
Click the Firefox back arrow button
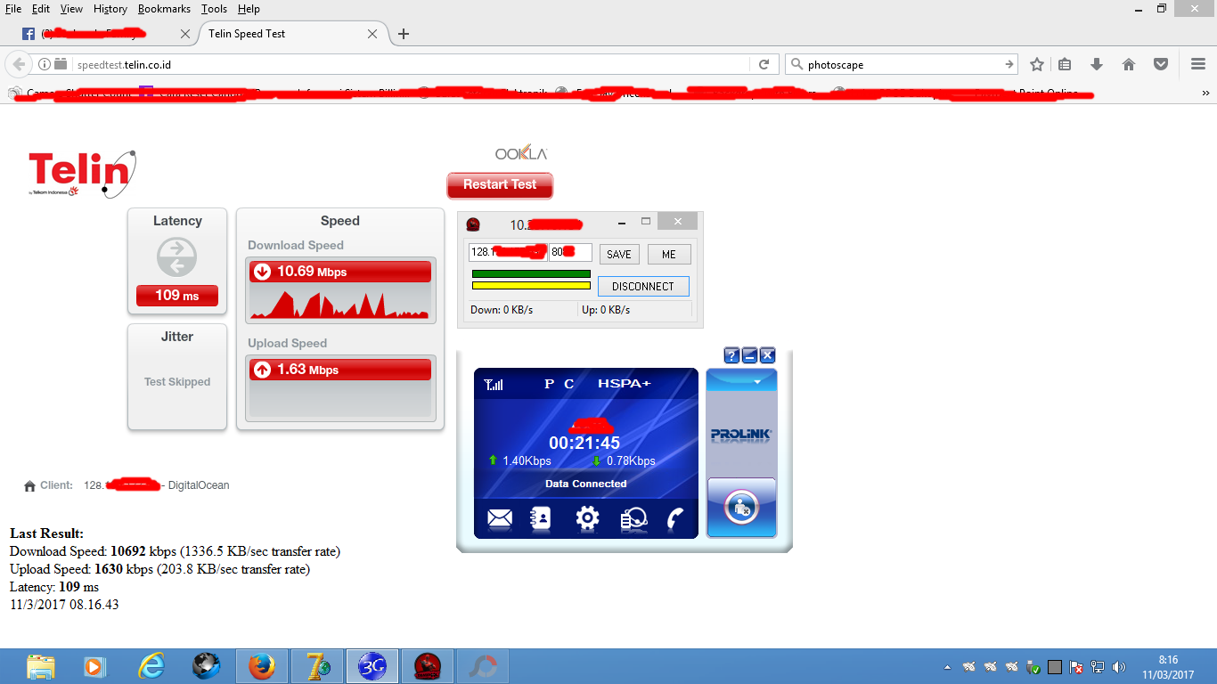pyautogui.click(x=19, y=64)
